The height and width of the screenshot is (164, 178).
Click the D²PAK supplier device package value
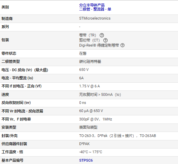coord(84,144)
